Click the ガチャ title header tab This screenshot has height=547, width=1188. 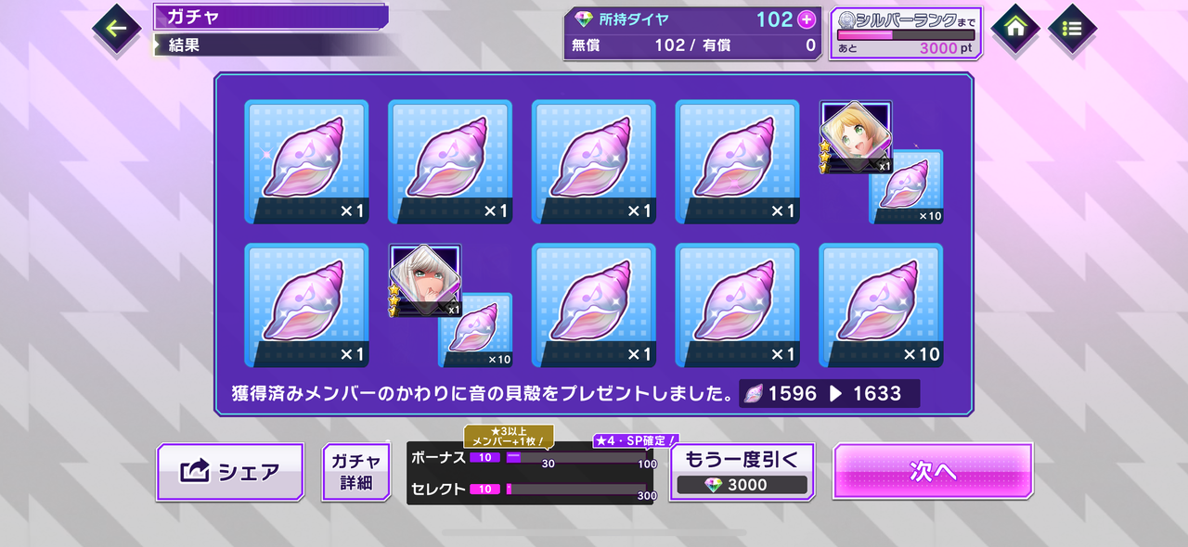(x=270, y=17)
